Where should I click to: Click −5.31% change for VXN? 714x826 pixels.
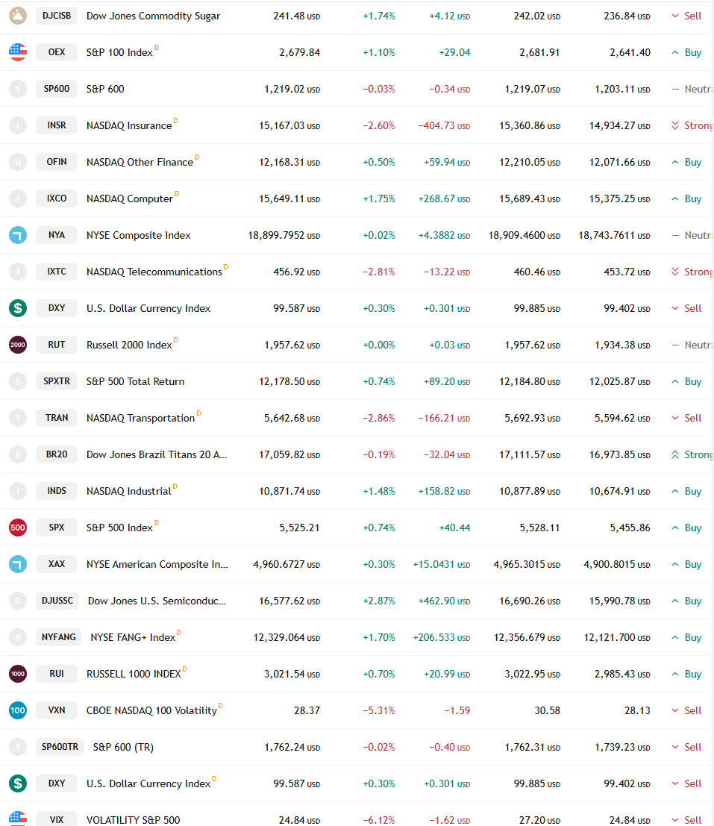click(x=378, y=710)
